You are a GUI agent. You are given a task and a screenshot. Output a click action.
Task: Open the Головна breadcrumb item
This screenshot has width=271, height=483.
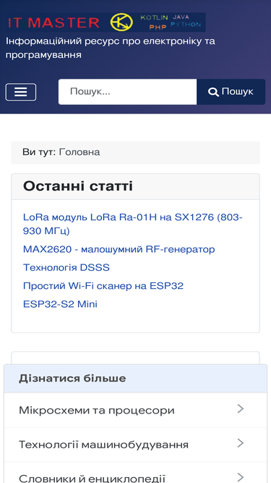pos(79,152)
